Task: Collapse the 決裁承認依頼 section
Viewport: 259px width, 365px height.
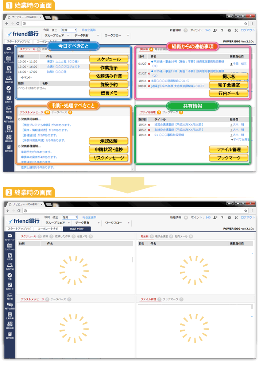Action: (x=19, y=119)
